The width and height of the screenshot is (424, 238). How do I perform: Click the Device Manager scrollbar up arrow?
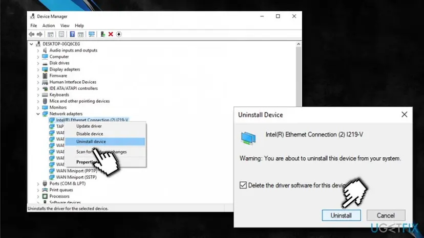[x=299, y=44]
